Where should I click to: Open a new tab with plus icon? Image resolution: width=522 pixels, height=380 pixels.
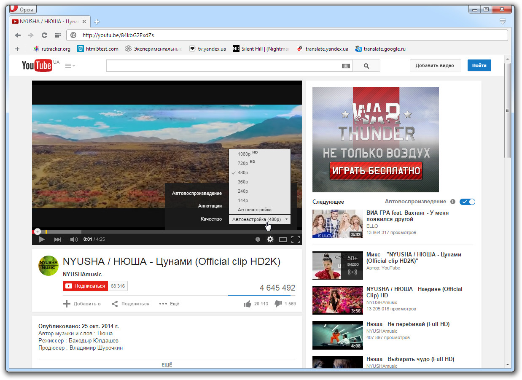pyautogui.click(x=97, y=22)
